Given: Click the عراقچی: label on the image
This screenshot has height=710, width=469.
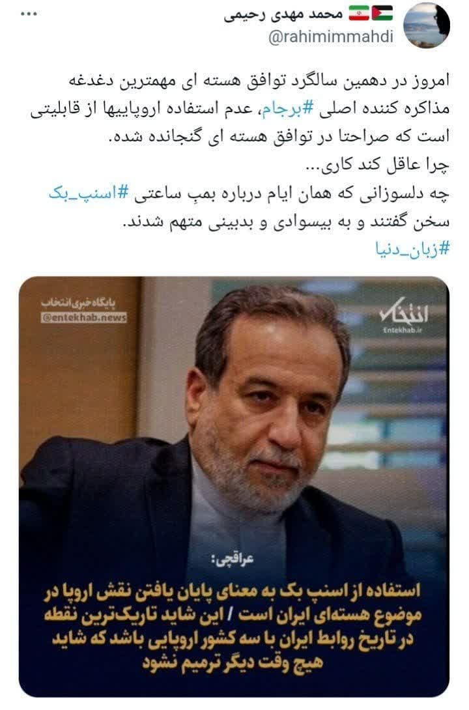Looking at the screenshot, I should coord(233,560).
